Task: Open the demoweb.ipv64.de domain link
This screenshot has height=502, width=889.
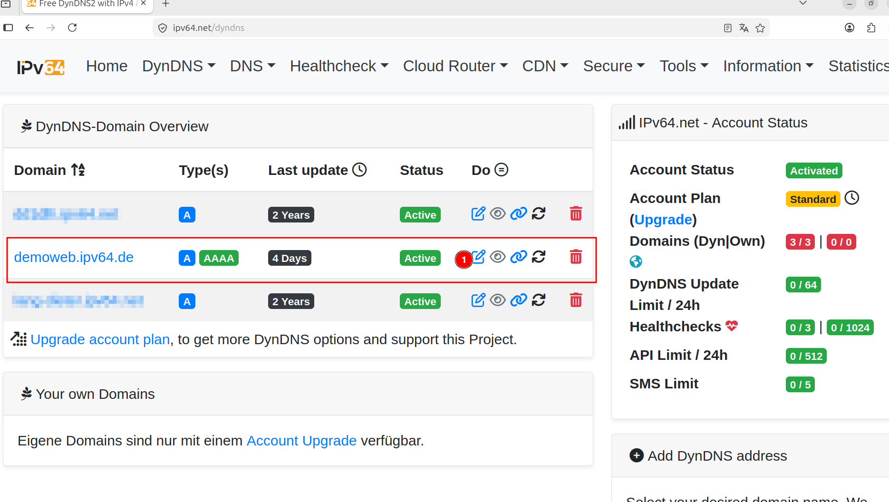Action: (x=74, y=257)
